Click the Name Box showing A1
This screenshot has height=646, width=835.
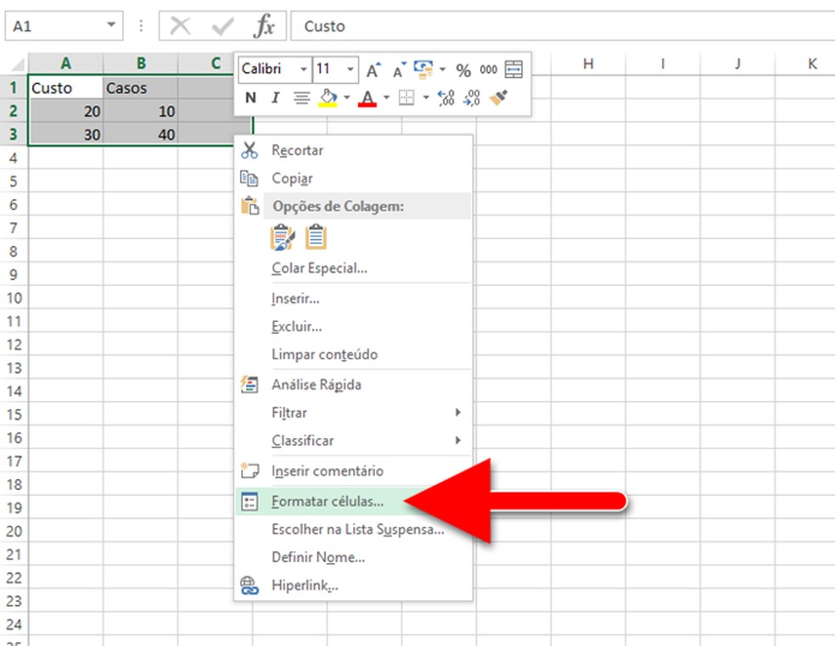click(x=55, y=26)
